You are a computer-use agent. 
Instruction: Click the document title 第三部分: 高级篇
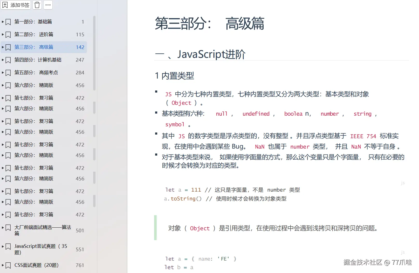(209, 24)
